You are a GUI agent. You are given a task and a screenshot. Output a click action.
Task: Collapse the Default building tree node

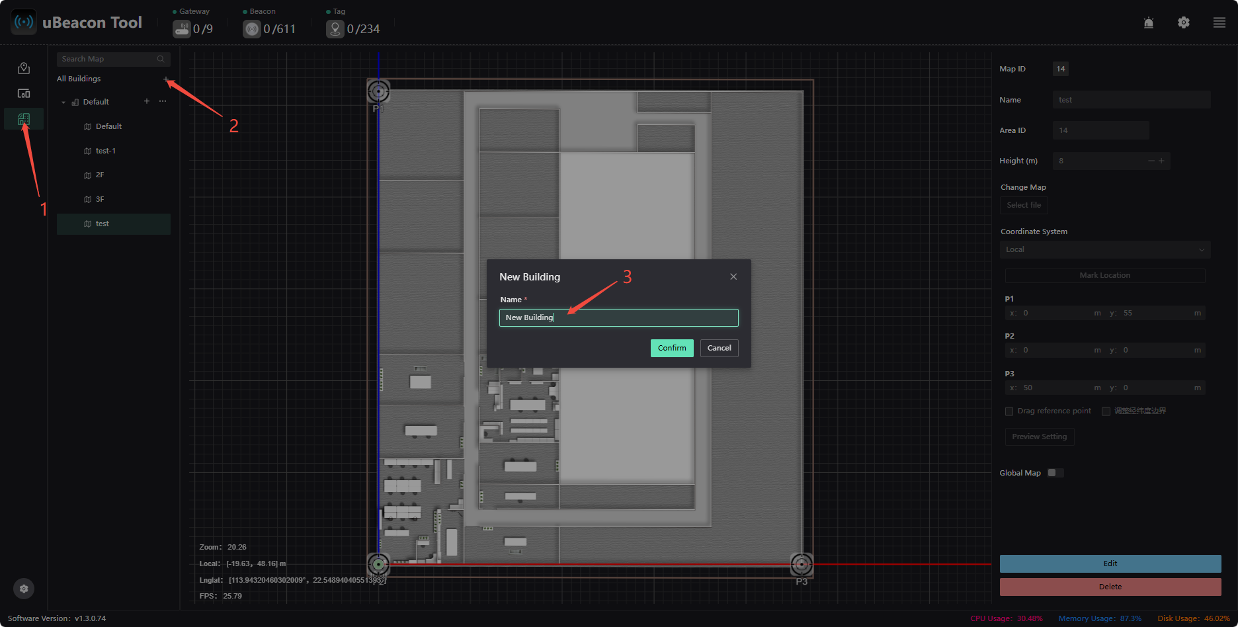pos(63,103)
